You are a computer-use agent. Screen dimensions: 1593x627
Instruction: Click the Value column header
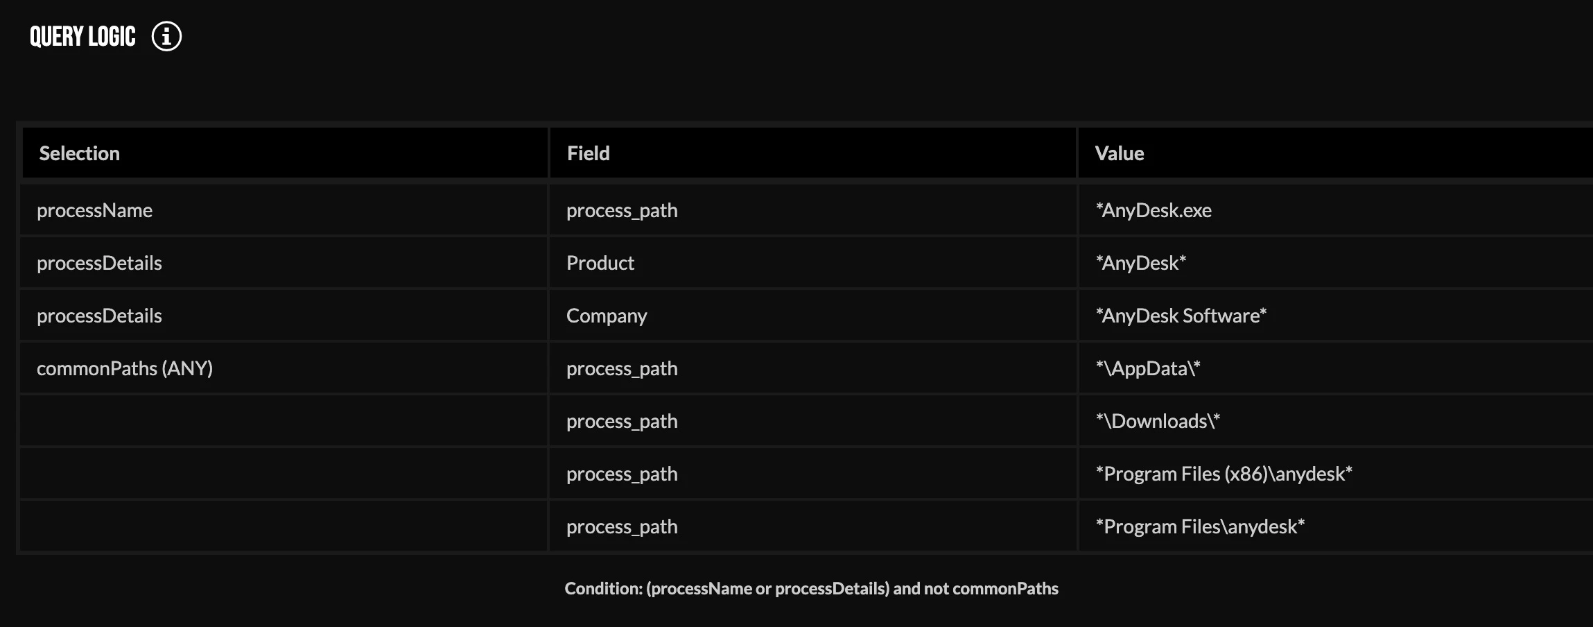1335,153
